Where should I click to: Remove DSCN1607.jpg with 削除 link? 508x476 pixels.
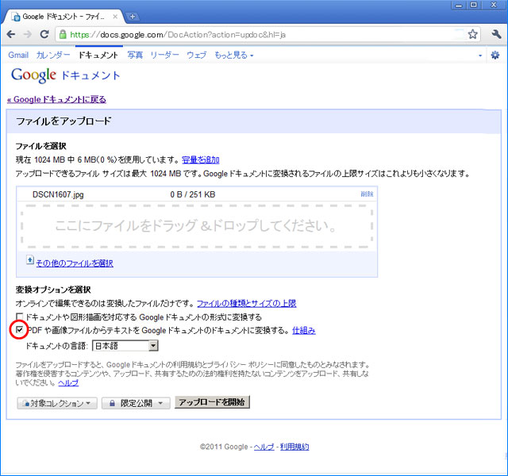(x=367, y=194)
